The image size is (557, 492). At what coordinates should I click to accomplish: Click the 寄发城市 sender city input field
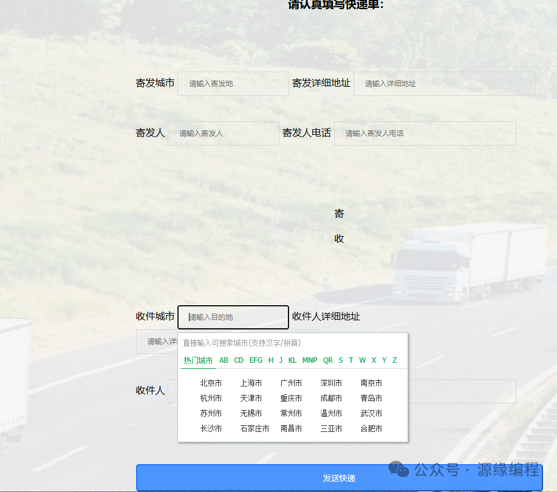point(233,84)
